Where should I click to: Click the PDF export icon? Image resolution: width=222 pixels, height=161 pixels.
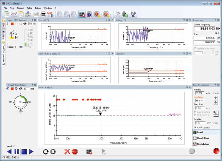point(50,14)
